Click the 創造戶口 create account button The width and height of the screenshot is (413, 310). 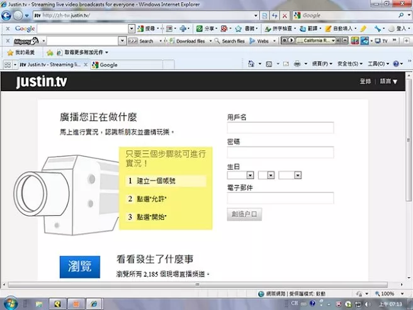coord(244,214)
